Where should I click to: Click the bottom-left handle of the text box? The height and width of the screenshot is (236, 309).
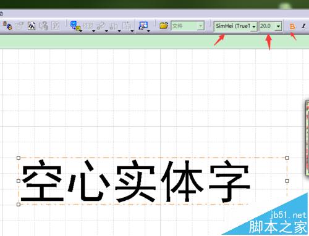click(19, 205)
